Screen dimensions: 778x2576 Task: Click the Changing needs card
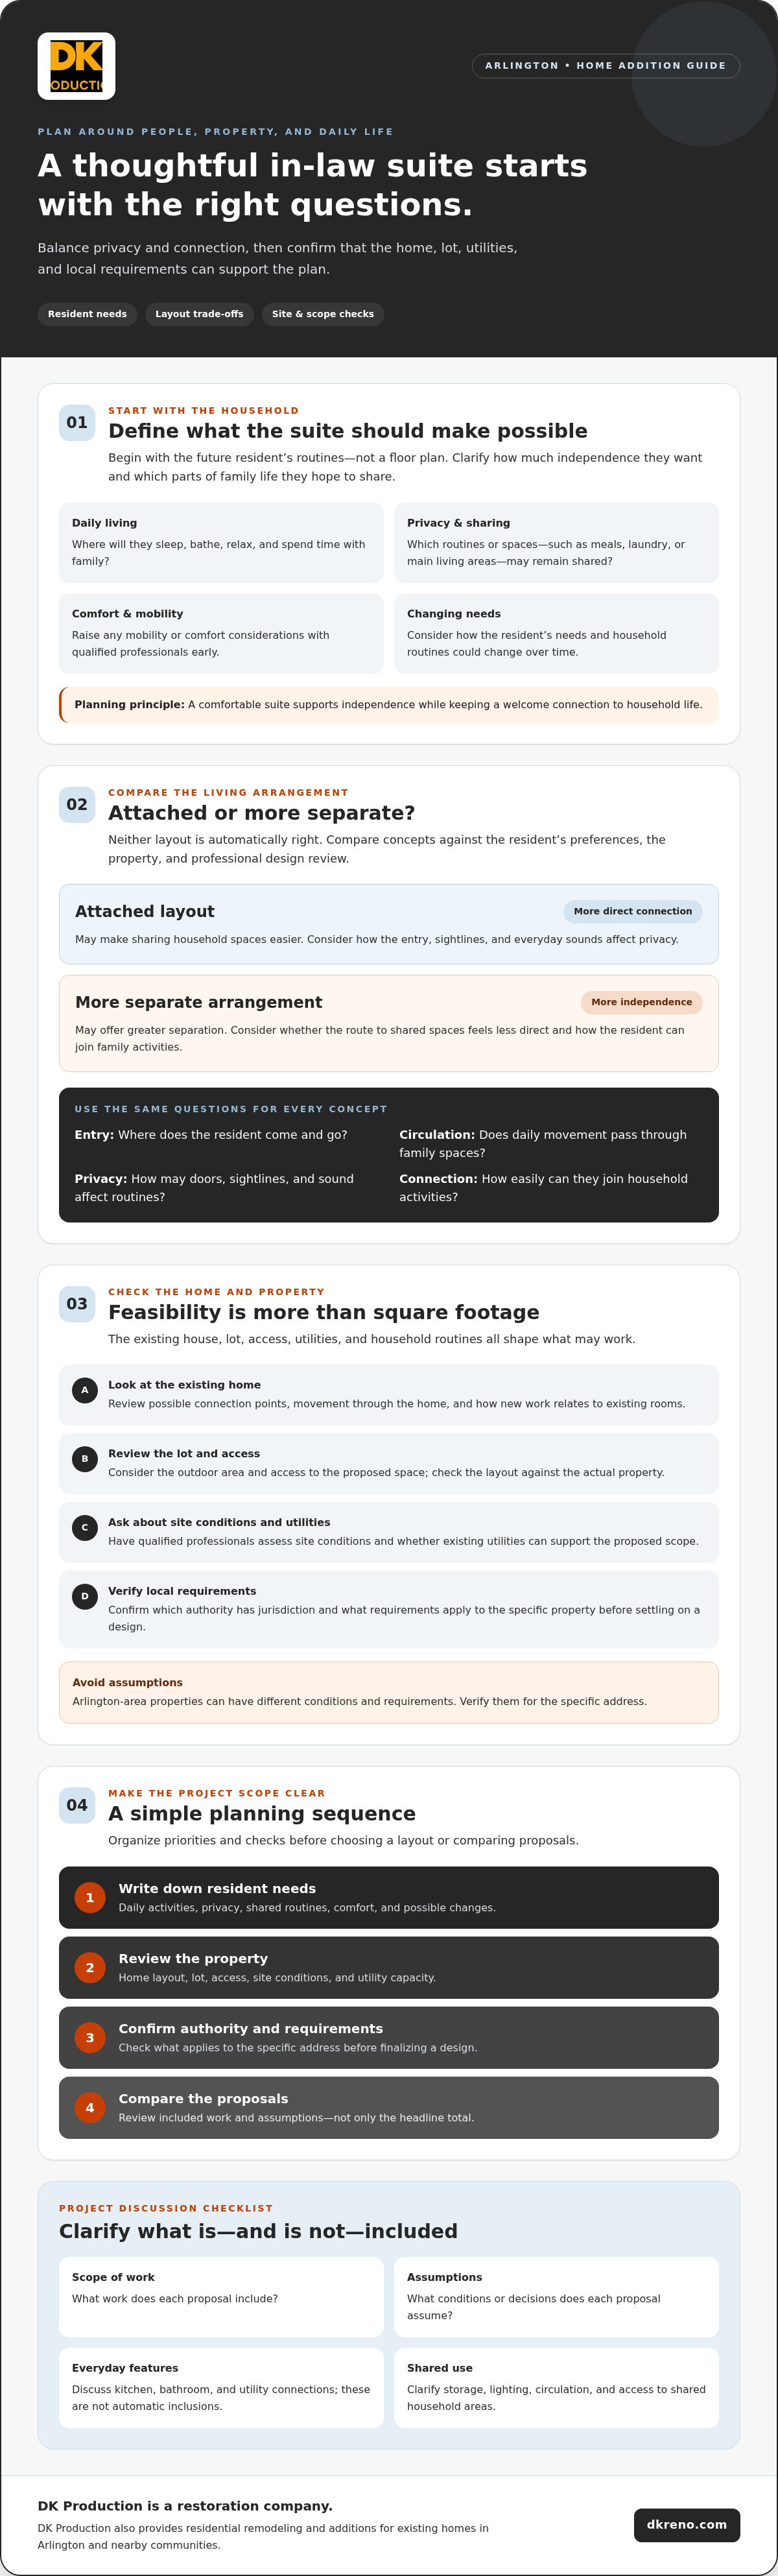(556, 634)
